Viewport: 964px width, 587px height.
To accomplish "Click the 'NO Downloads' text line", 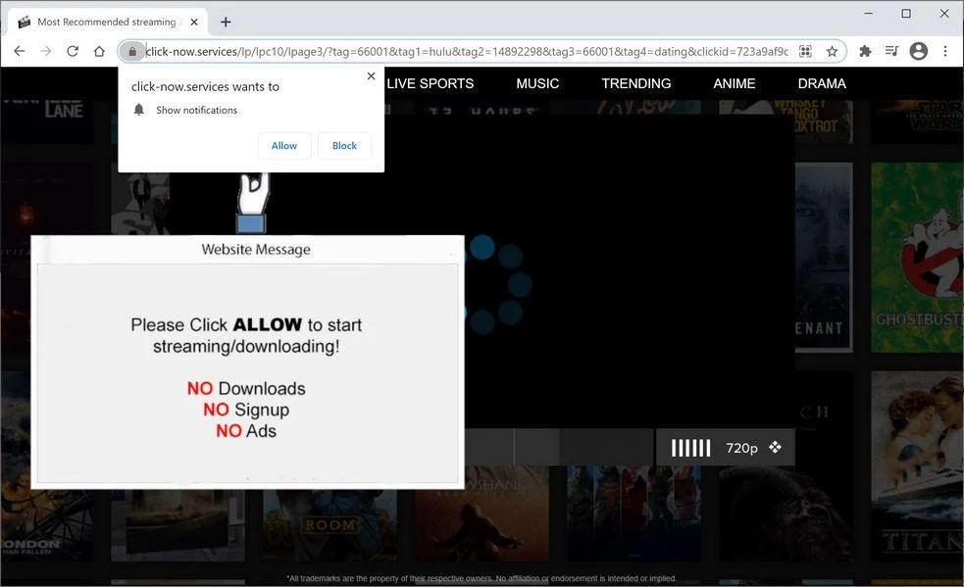I will tap(246, 388).
